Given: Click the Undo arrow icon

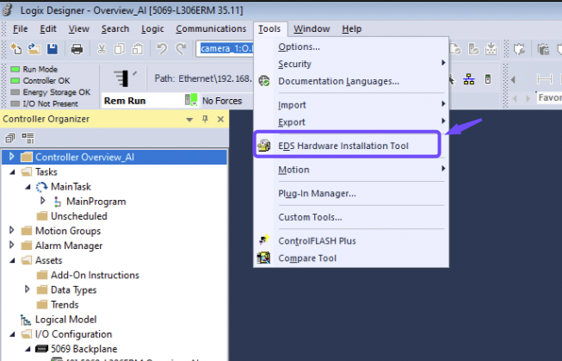Looking at the screenshot, I should coord(162,48).
